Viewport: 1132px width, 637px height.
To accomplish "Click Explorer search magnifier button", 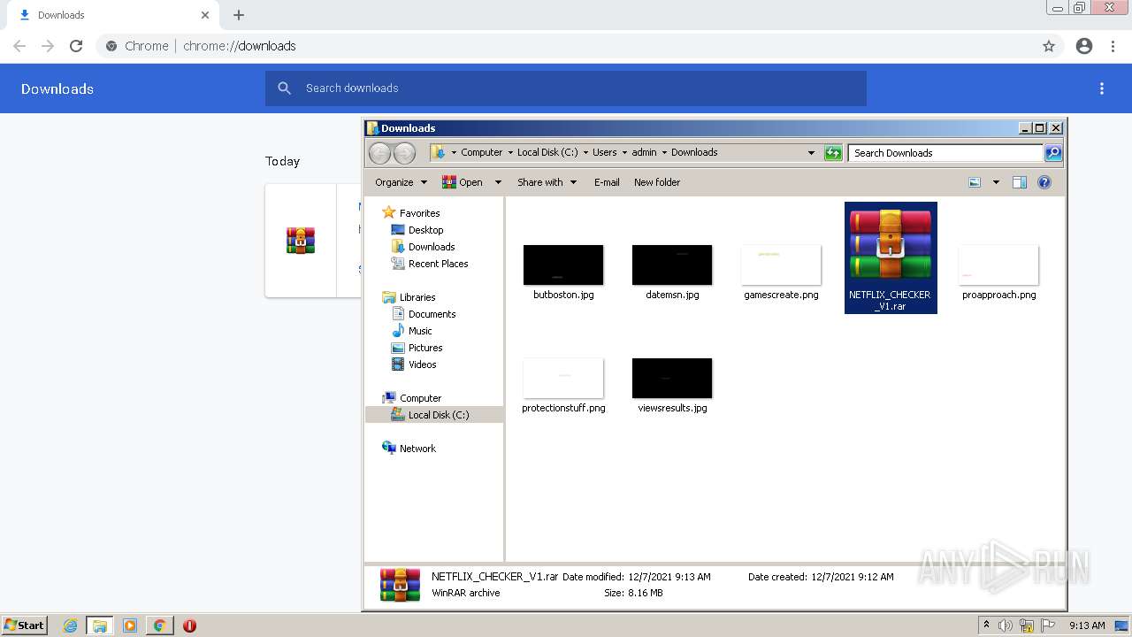I will click(x=1053, y=153).
